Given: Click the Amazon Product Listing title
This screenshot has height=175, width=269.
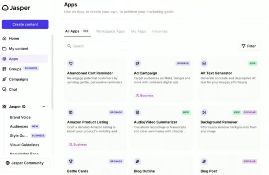Looking at the screenshot, I should [88, 122].
